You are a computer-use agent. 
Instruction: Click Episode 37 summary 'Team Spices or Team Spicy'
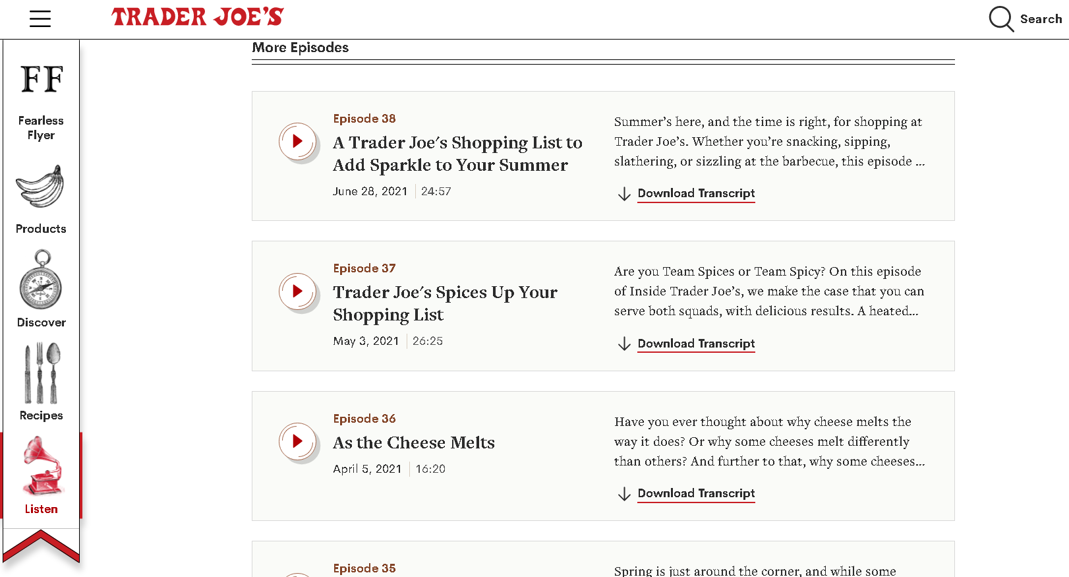point(769,291)
